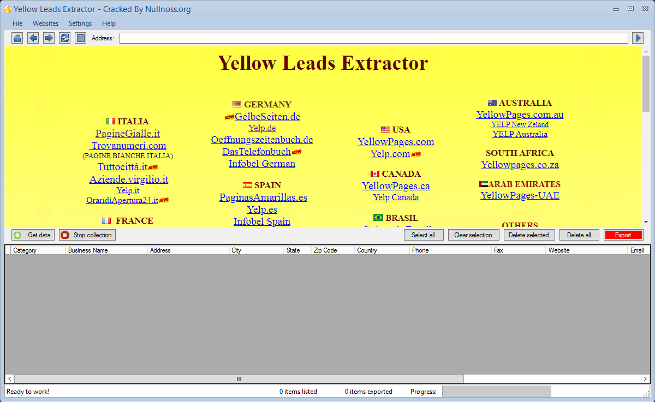Open the Yelp.de link
This screenshot has height=402, width=655.
tap(262, 128)
